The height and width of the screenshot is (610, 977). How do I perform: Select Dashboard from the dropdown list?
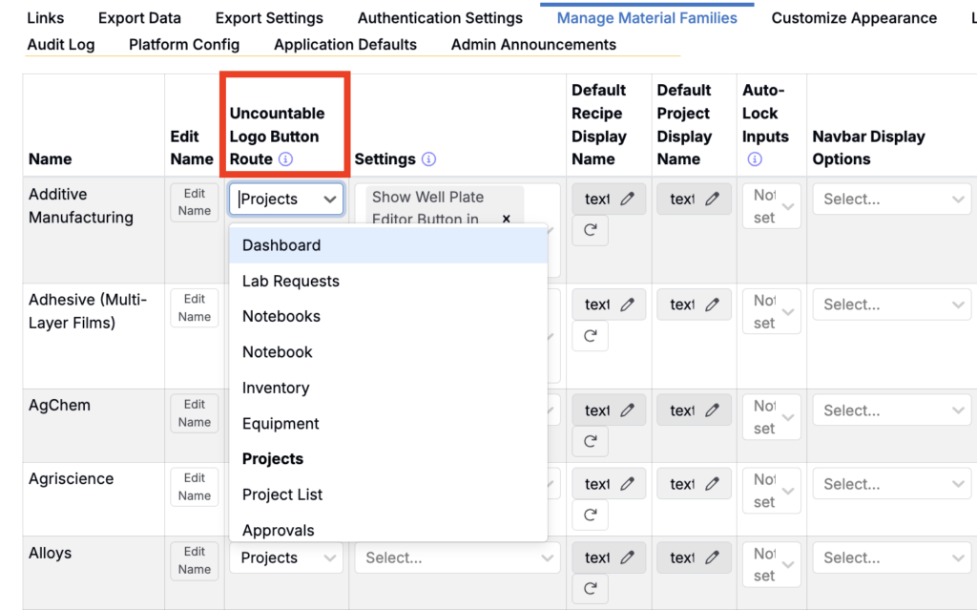tap(281, 245)
